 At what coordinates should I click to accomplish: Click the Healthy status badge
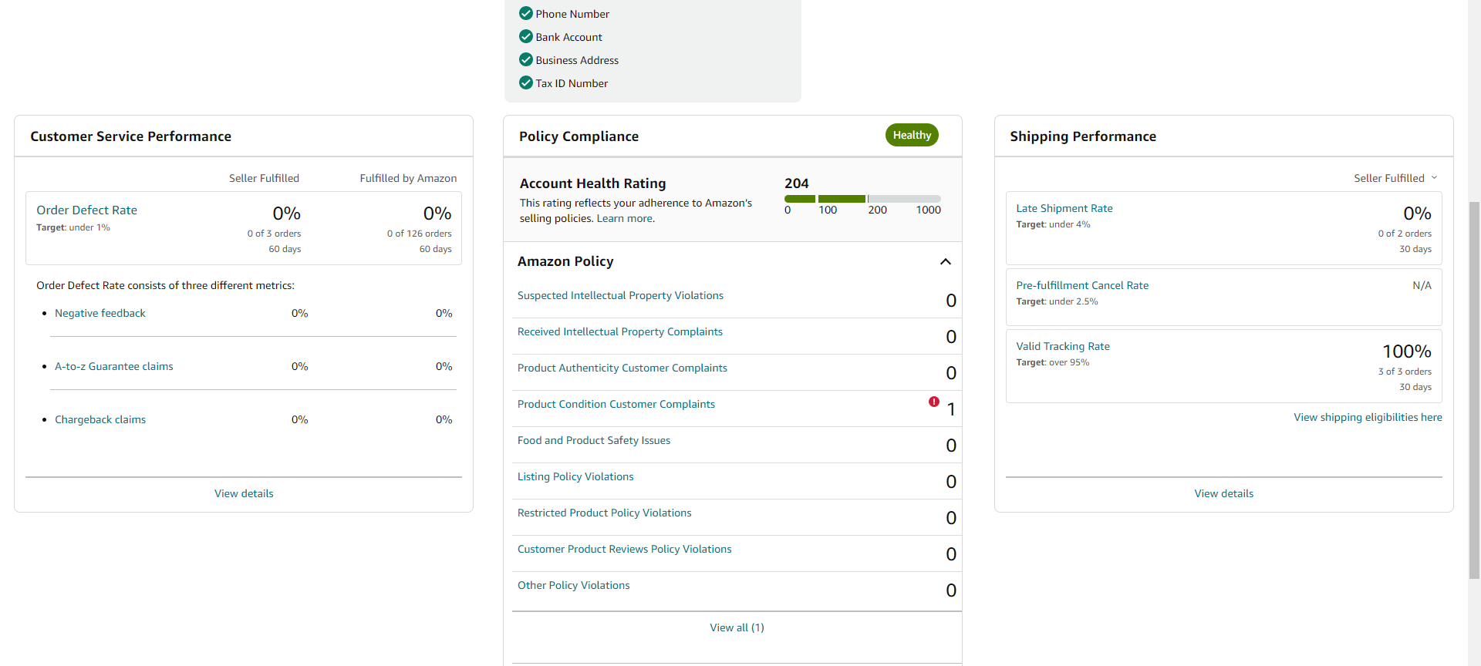(x=912, y=135)
